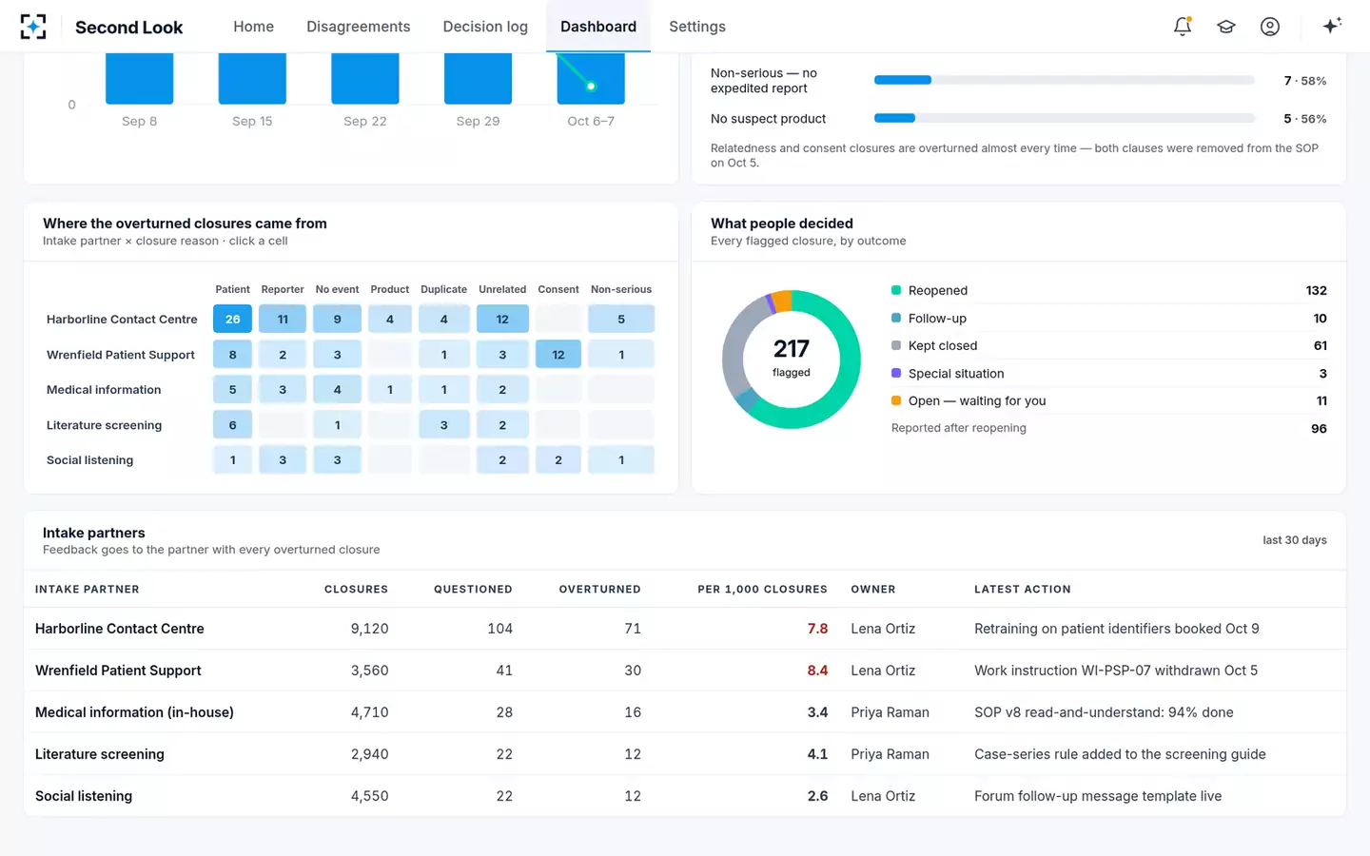Click the Sep 22 chart bar
Screen dimensions: 1370x856
point(365,78)
